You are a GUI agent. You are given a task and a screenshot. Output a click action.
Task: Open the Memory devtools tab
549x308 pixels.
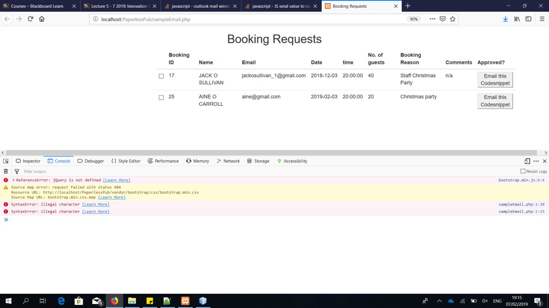[x=198, y=161]
